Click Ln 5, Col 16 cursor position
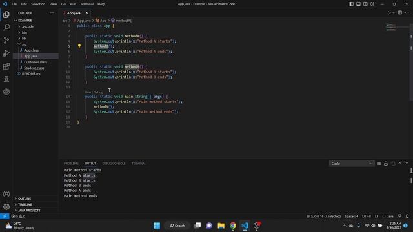This screenshot has width=413, height=232. (x=323, y=216)
